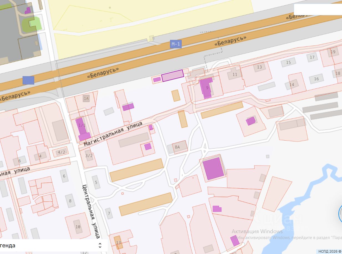Click the white search field at top
Screen dimensions: 342x254
[318, 9]
